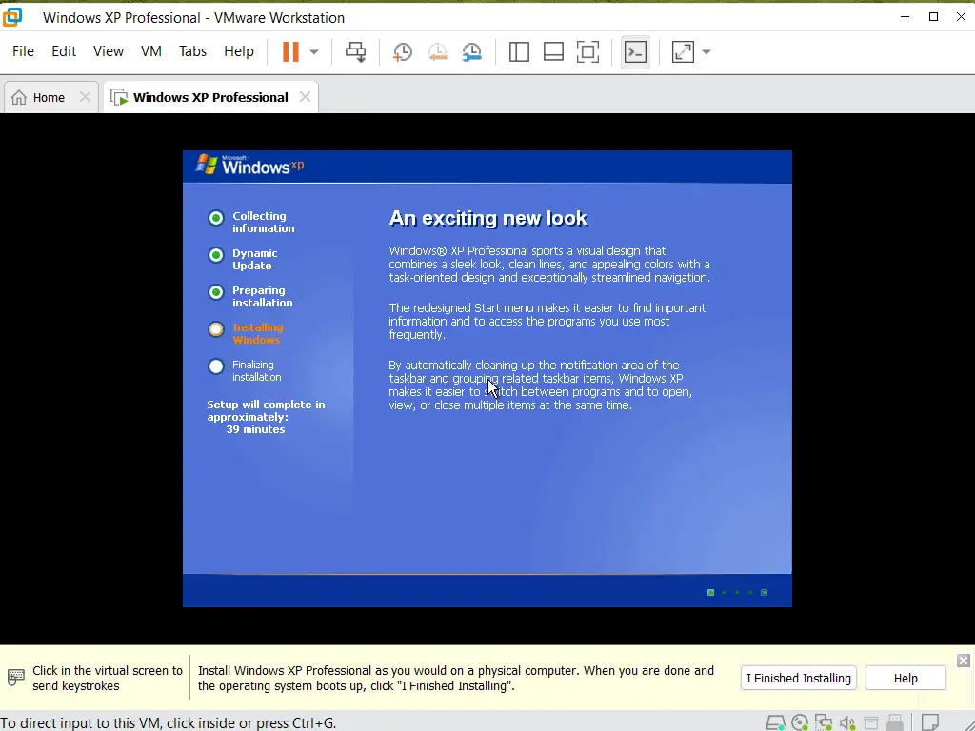Image resolution: width=975 pixels, height=731 pixels.
Task: Open the View menu
Action: tap(109, 51)
